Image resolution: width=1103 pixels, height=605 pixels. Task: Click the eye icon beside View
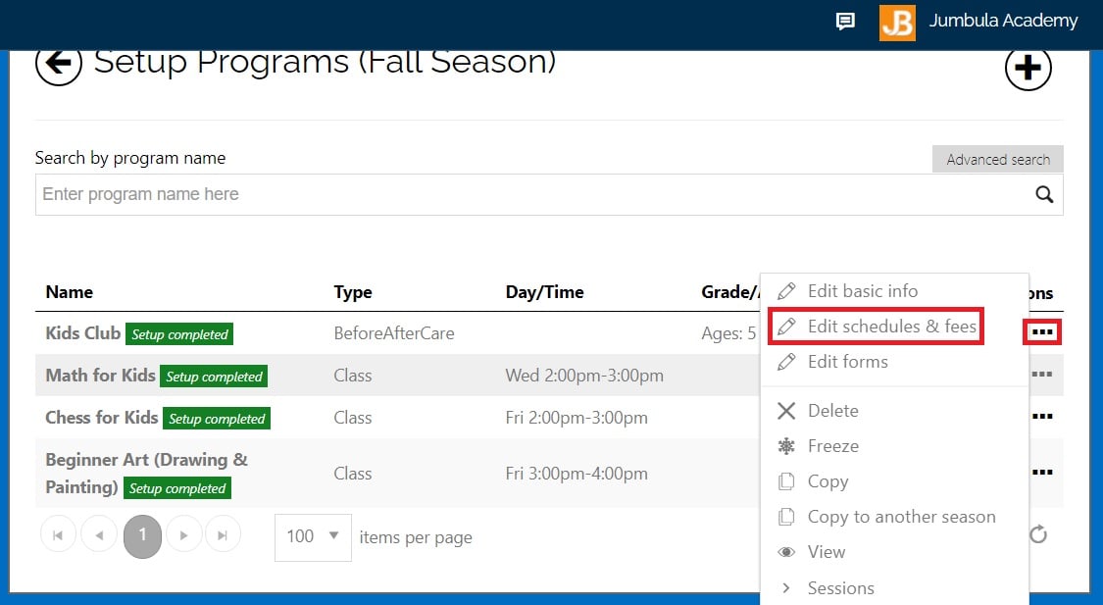(x=786, y=552)
